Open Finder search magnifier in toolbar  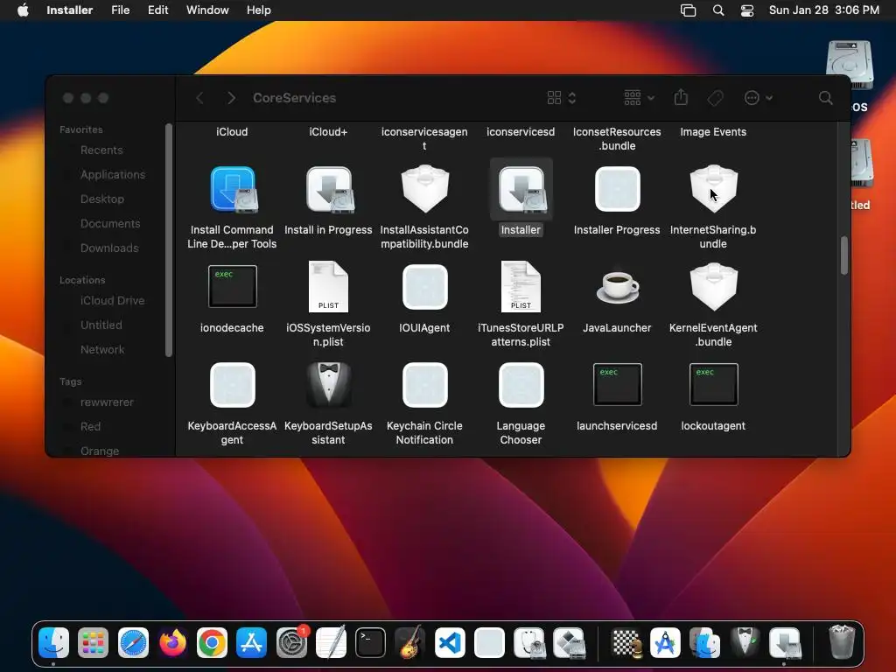(825, 98)
